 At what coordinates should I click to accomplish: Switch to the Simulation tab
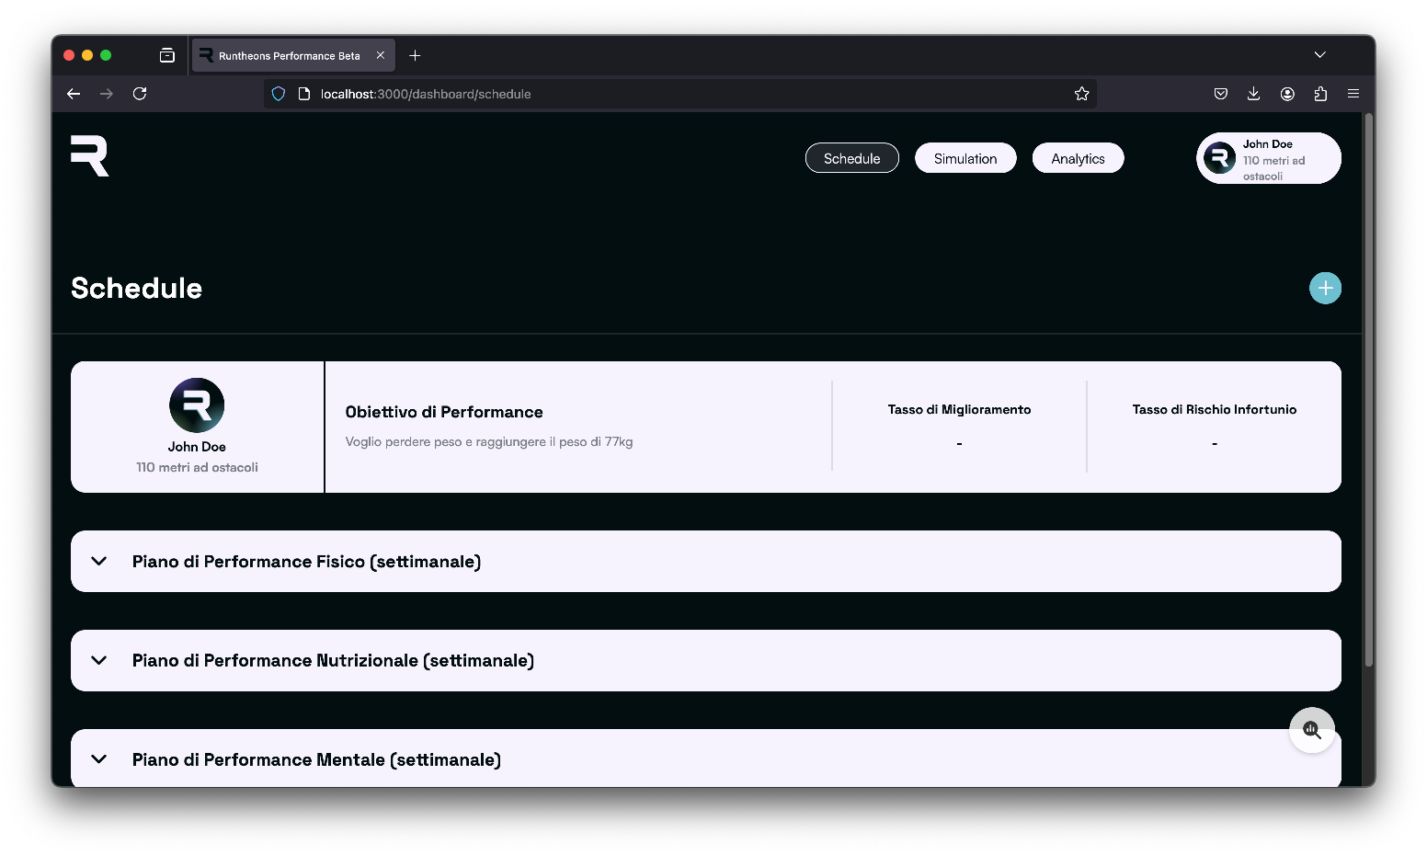(x=965, y=158)
